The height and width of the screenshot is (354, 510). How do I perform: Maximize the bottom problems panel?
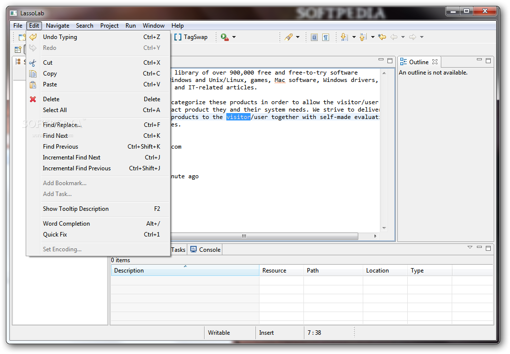coord(488,248)
